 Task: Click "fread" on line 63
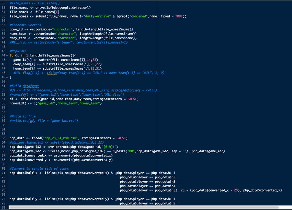36,138
